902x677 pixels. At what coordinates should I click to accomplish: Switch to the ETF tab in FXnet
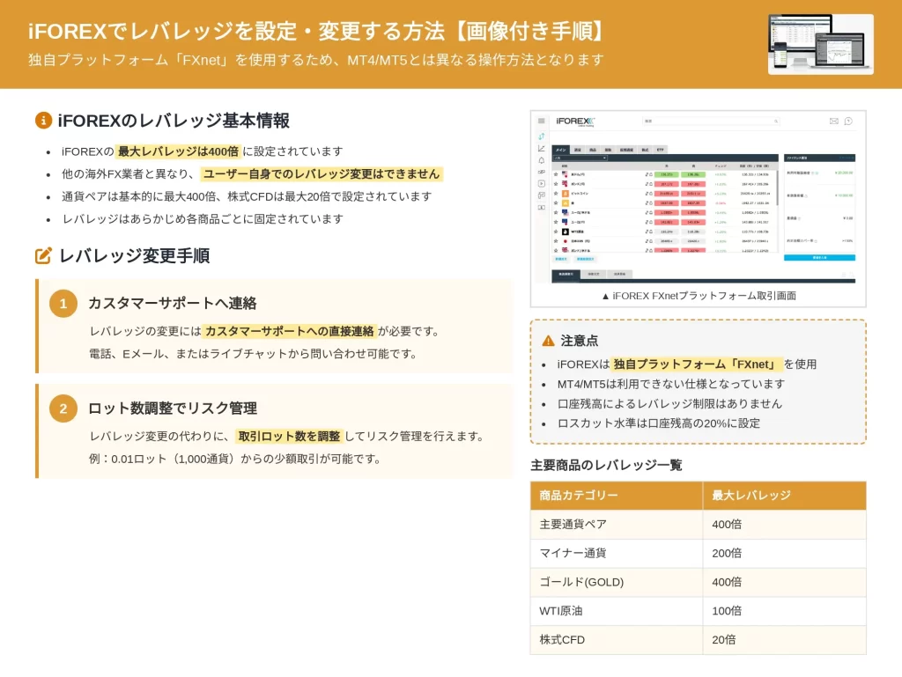(x=661, y=150)
